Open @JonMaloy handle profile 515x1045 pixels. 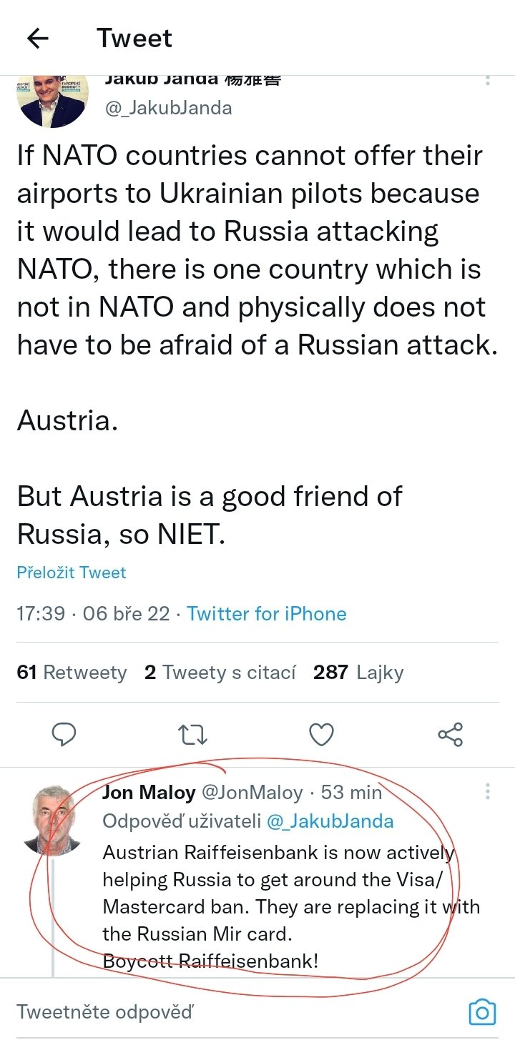[x=253, y=793]
